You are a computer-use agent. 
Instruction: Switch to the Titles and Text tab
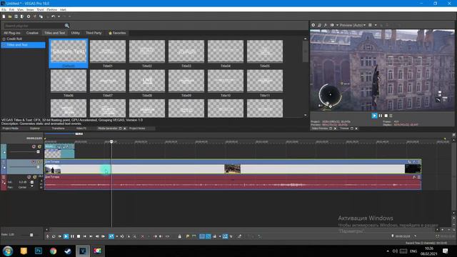click(x=54, y=33)
